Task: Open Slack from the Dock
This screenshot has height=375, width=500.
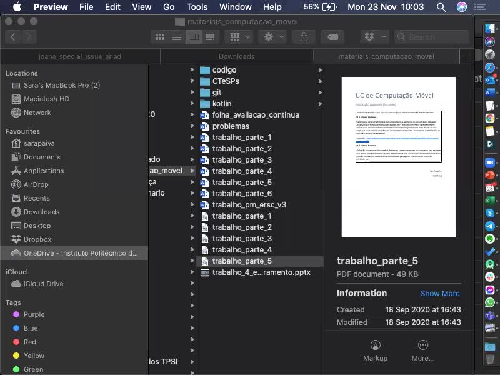Action: click(x=490, y=277)
